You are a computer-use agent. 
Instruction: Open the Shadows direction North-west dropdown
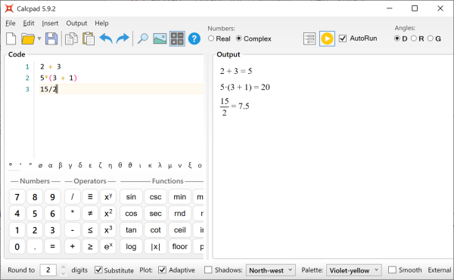271,270
